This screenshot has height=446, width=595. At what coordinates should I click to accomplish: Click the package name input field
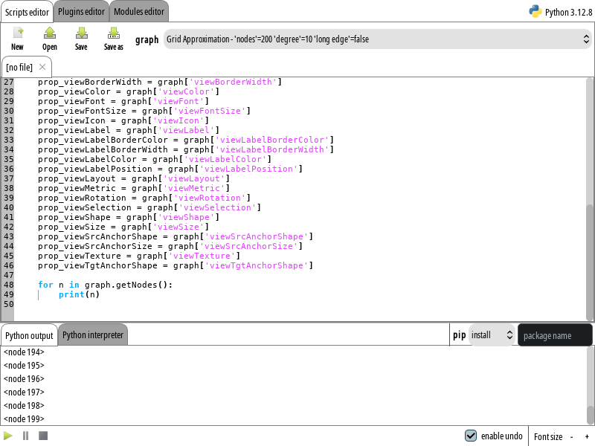(x=555, y=335)
